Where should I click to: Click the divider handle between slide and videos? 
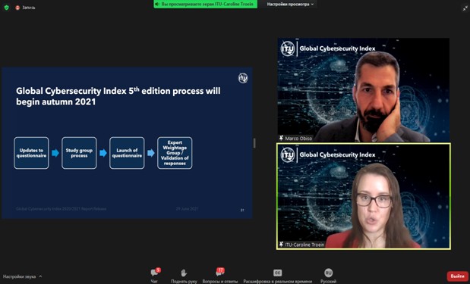tap(254, 143)
